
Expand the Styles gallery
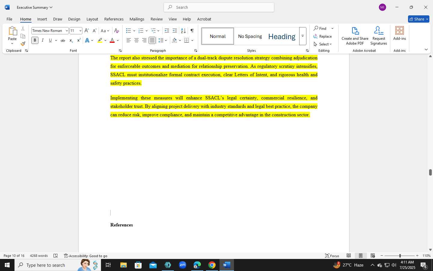[303, 36]
